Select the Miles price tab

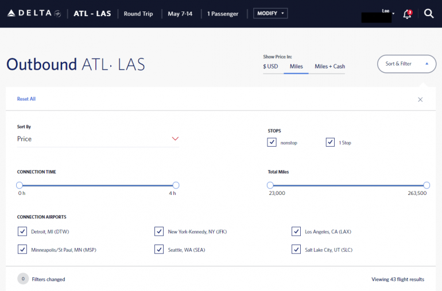(296, 66)
